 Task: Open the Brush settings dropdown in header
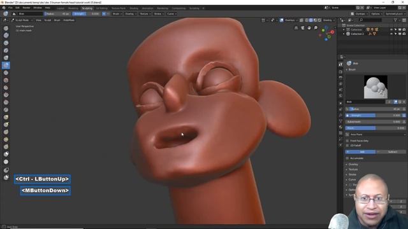point(117,14)
